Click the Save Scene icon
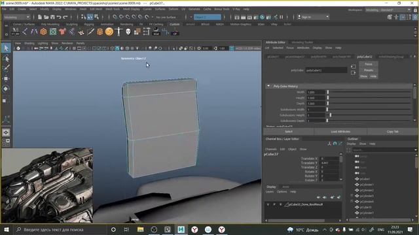Image resolution: width=419 pixels, height=235 pixels. point(52,17)
